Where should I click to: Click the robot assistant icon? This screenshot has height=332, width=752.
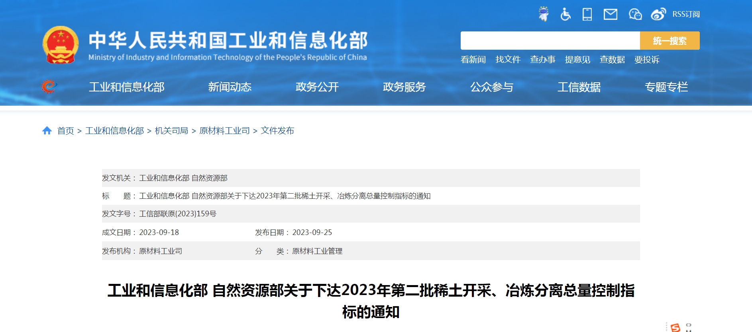(x=544, y=14)
